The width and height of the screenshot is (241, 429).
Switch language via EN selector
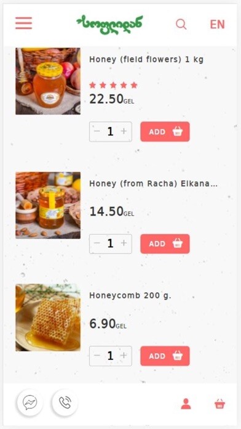tap(217, 25)
